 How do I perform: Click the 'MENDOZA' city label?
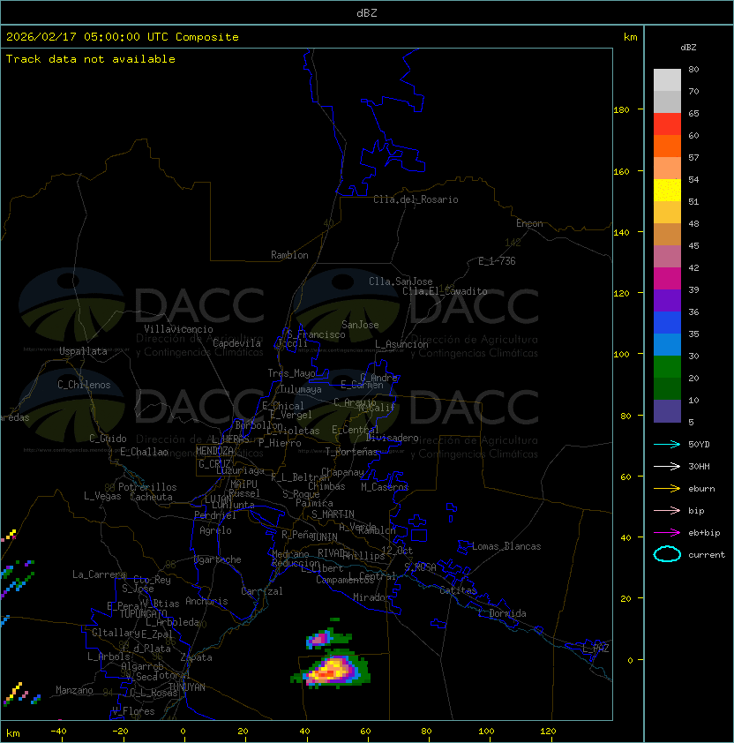pyautogui.click(x=214, y=451)
